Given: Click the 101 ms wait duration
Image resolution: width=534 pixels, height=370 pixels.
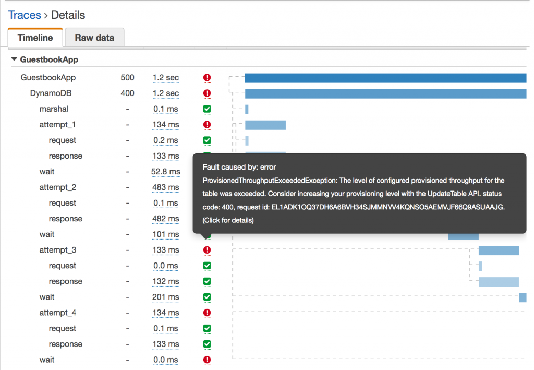Looking at the screenshot, I should coord(166,234).
